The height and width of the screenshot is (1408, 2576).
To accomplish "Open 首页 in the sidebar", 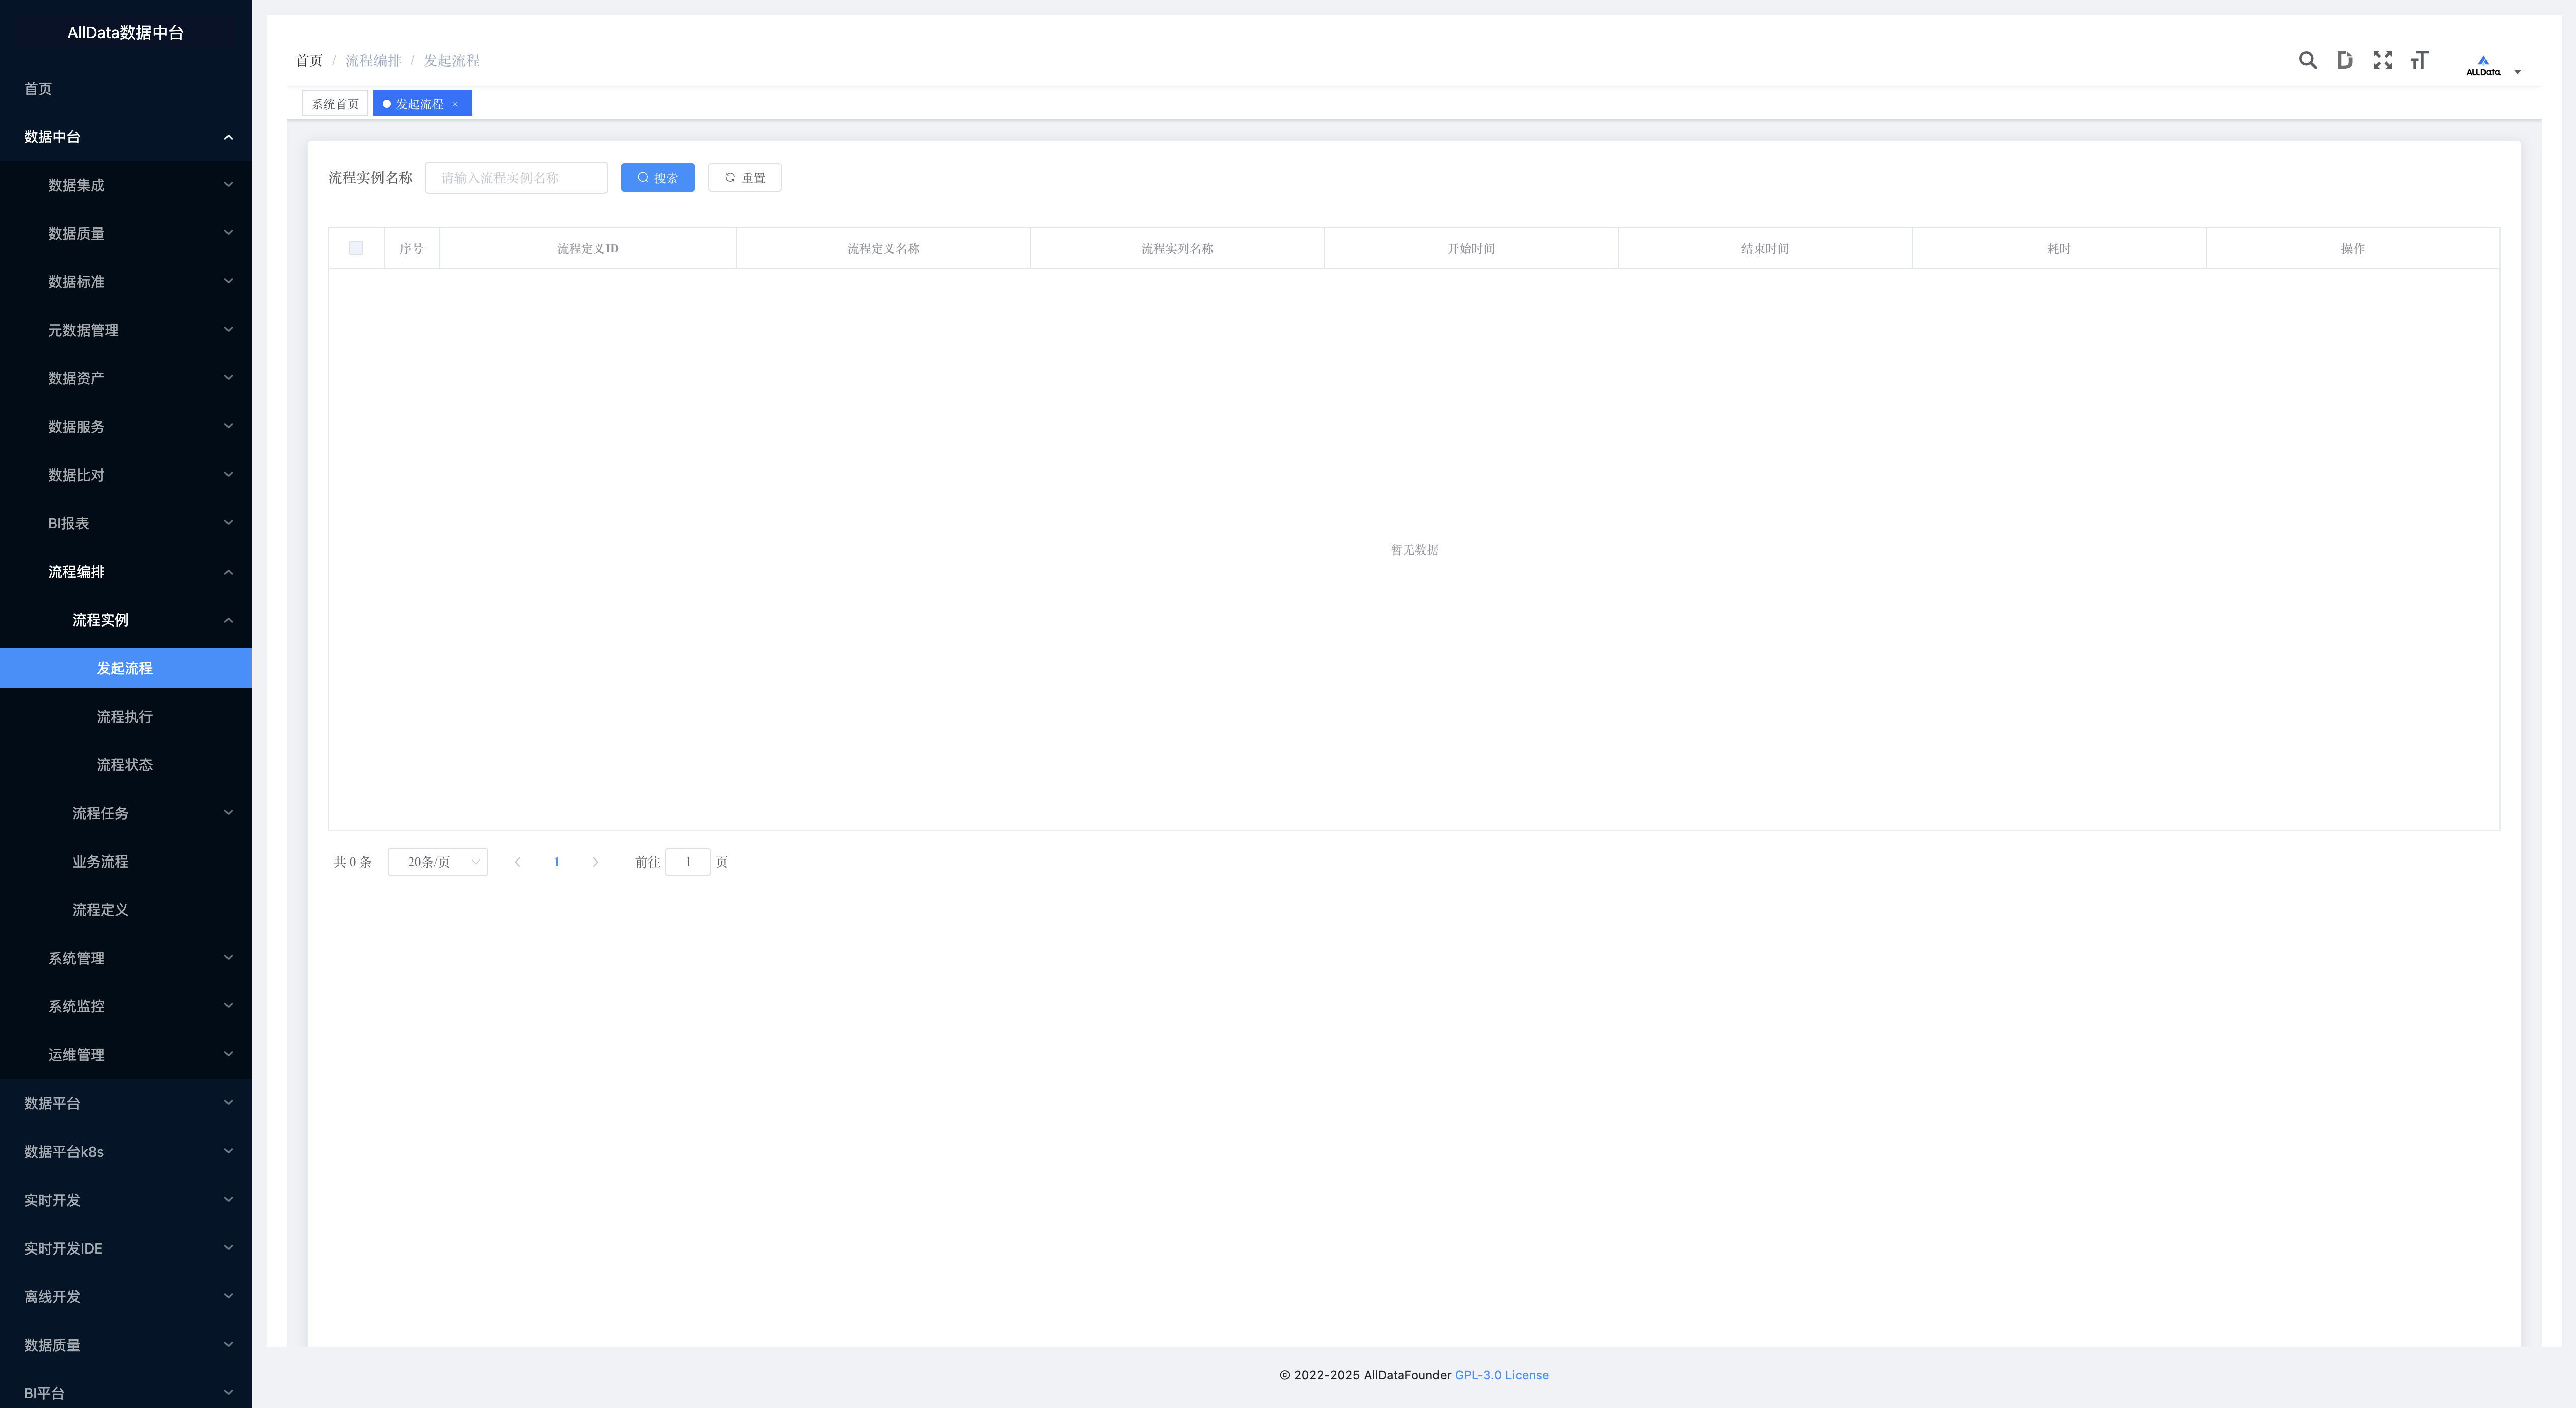I will [126, 89].
